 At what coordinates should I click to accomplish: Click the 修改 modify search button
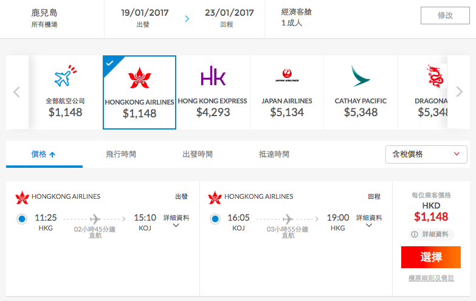coord(445,15)
